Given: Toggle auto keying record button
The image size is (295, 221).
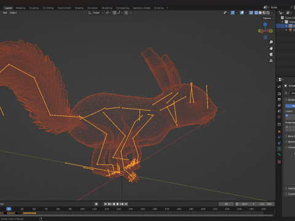Looking at the screenshot, I should pos(96,204).
